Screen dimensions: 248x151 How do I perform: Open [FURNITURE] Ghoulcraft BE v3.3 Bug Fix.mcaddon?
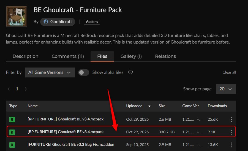(71, 144)
